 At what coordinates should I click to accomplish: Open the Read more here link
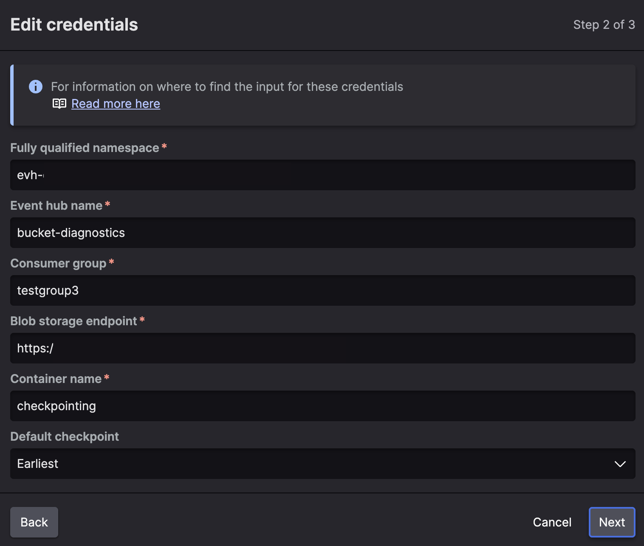[x=116, y=103]
